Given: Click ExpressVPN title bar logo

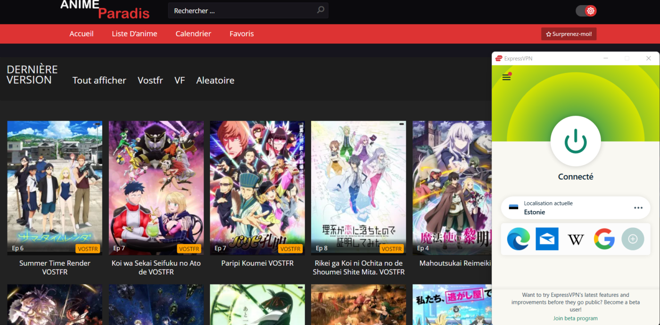Looking at the screenshot, I should pos(499,58).
